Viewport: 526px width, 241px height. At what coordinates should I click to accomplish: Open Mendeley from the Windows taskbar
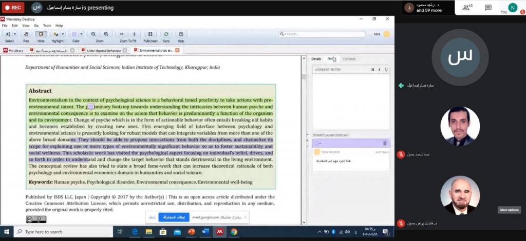point(219,232)
